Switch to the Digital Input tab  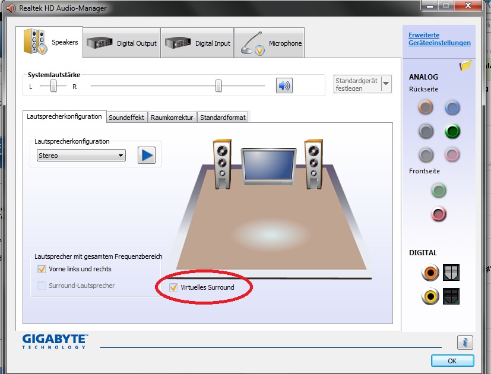click(197, 43)
